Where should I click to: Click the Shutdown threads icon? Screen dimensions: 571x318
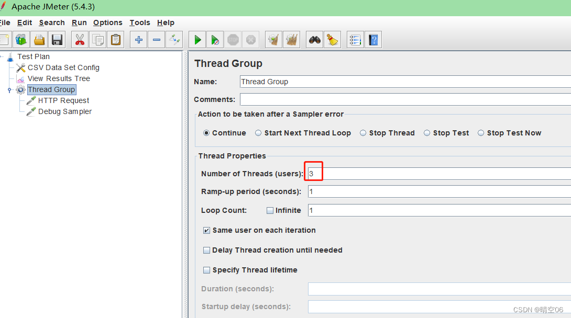click(x=251, y=40)
